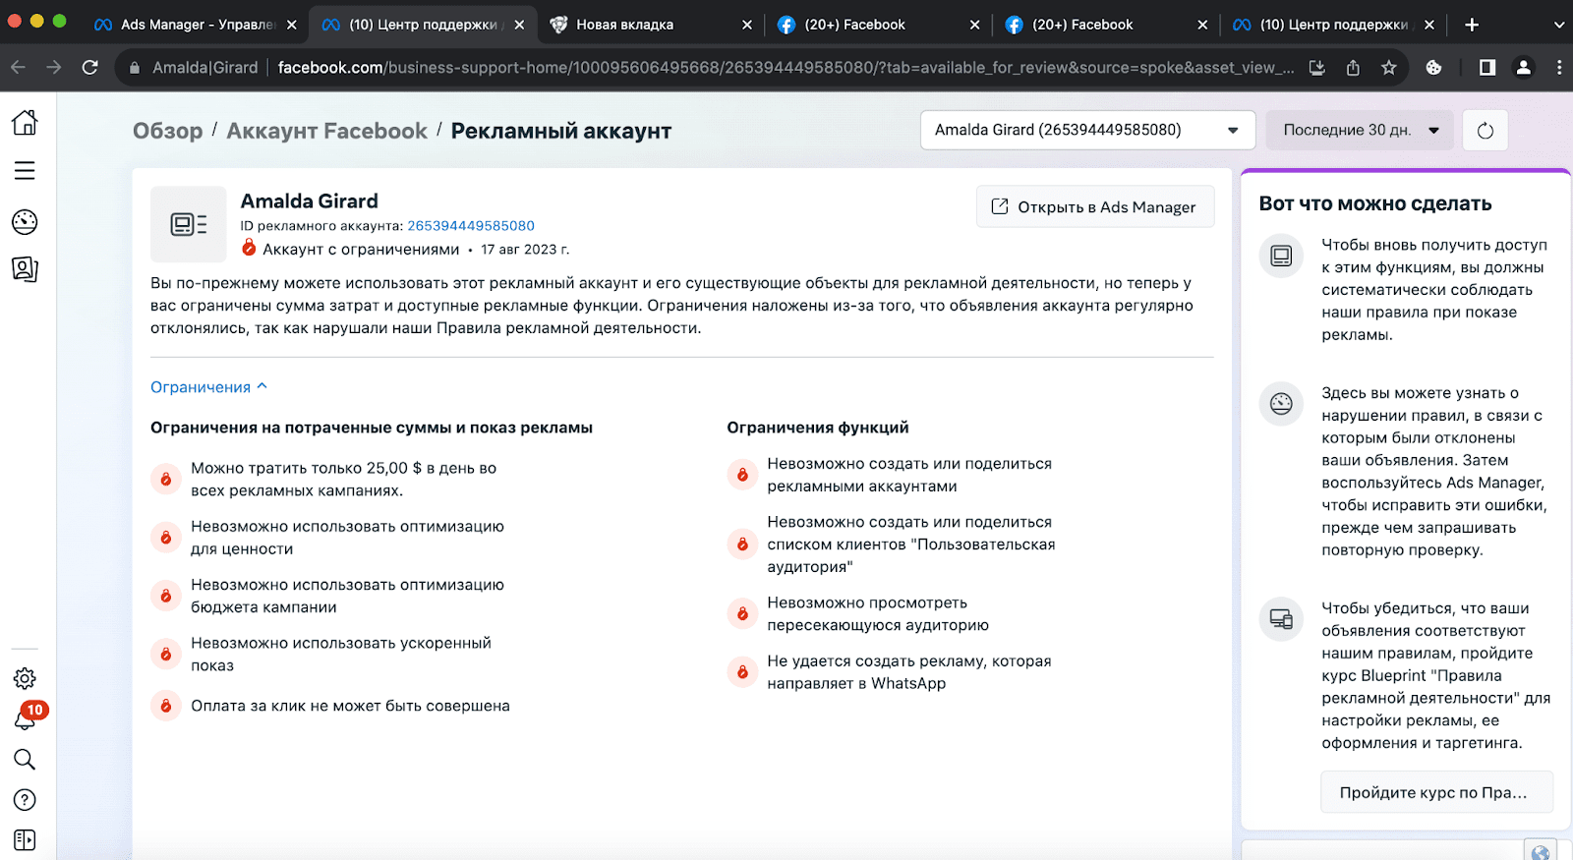
Task: Open settings gear in sidebar
Action: point(25,678)
